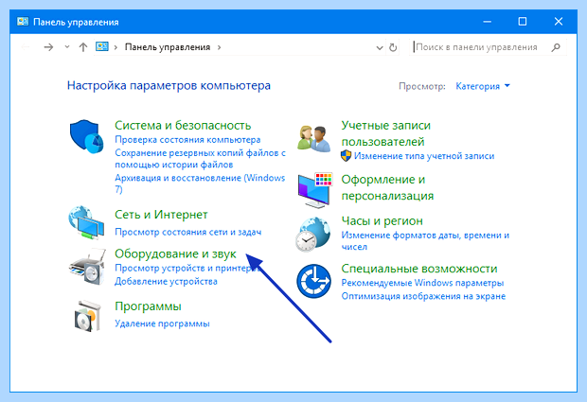587x402 pixels.
Task: Open Архивация и восстановление (Windows 7)
Action: 200,184
